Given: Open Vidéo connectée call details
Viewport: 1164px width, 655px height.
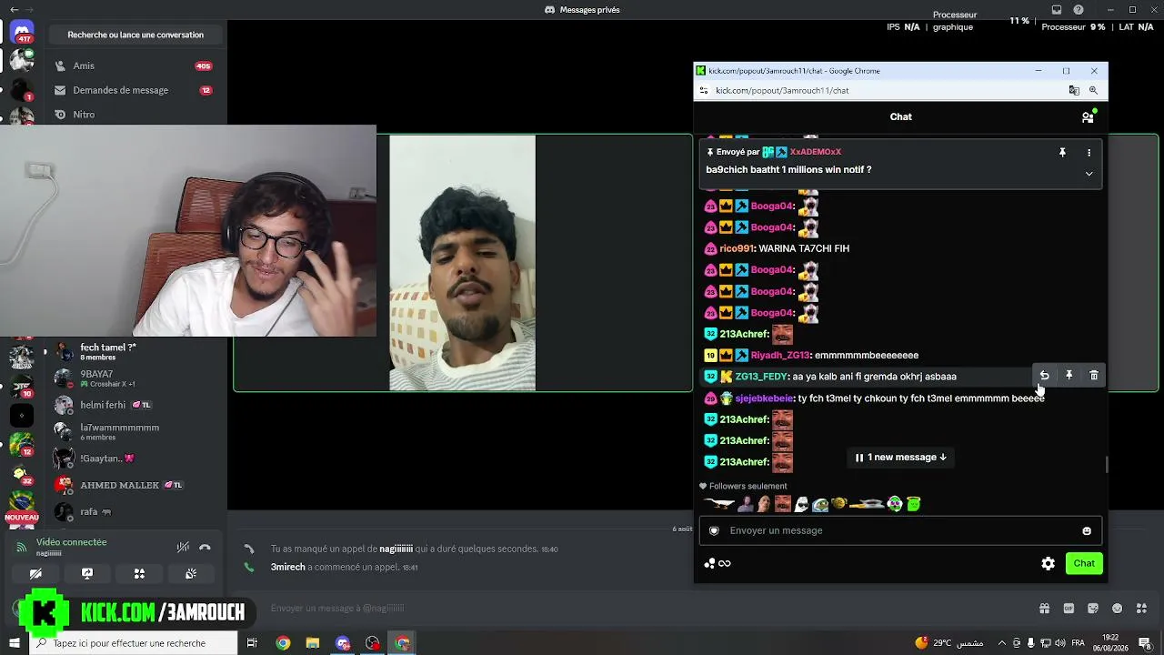Looking at the screenshot, I should click(71, 542).
